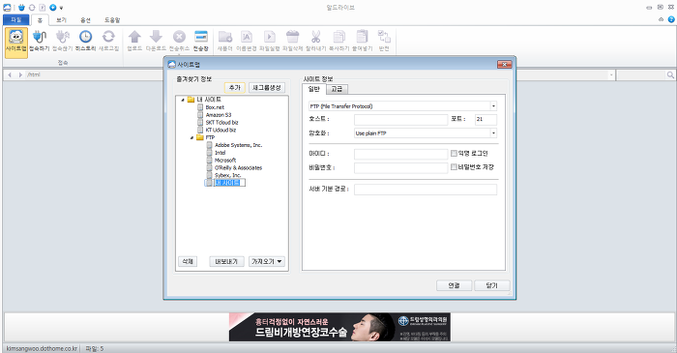Open the 가져오기 (import) dropdown button
This screenshot has width=677, height=353.
(267, 261)
